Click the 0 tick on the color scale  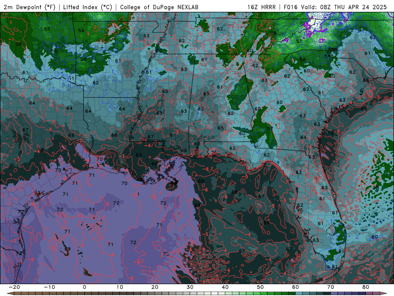(84, 287)
